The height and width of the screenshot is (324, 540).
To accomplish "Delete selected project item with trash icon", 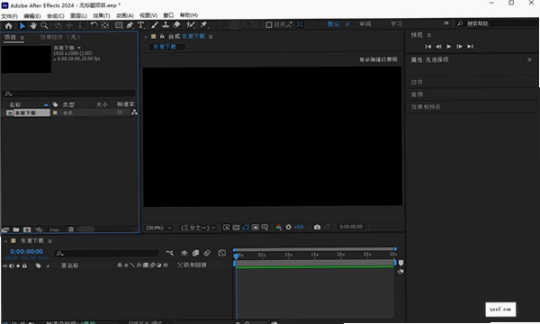I will [x=71, y=229].
